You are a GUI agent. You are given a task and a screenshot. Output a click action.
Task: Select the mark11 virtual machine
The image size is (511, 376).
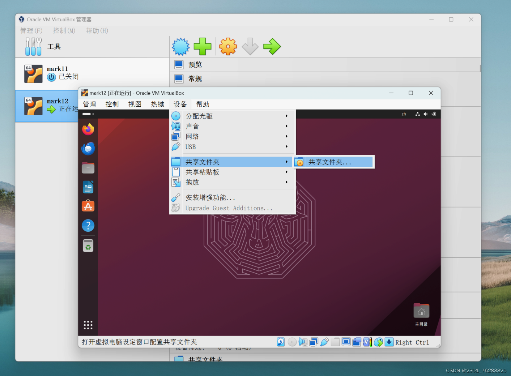92,74
